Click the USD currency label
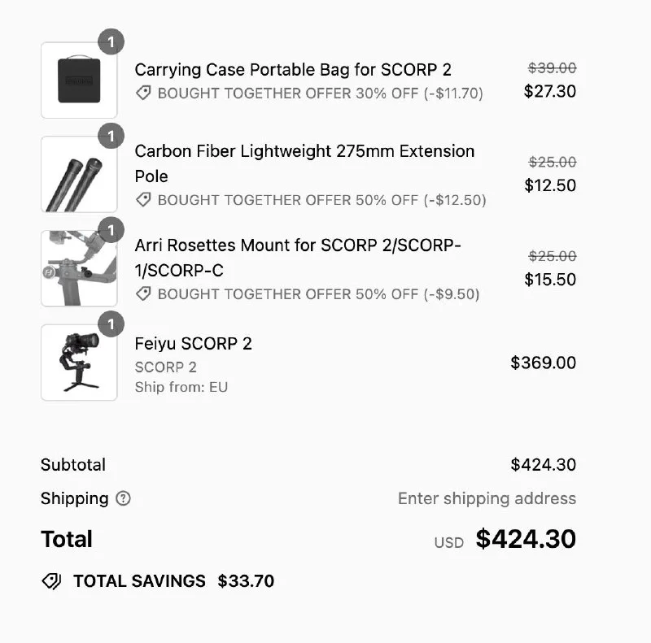 tap(448, 542)
